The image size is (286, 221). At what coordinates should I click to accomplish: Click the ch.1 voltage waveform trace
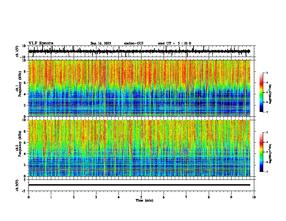tap(139, 51)
